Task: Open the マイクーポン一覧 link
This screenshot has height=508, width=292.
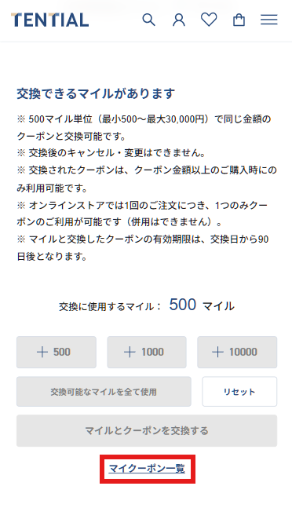Action: point(147,469)
